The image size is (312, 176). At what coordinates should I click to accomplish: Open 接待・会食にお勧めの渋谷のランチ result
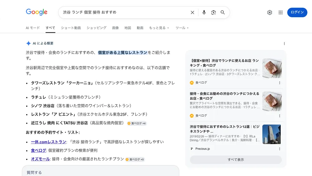pos(224,96)
